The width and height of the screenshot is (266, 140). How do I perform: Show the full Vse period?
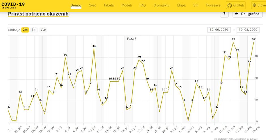click(x=43, y=30)
